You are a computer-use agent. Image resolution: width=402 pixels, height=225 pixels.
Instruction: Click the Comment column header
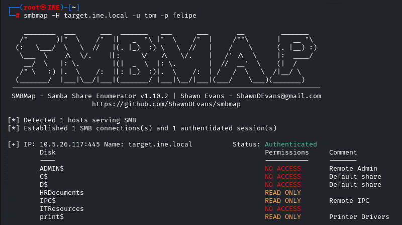point(343,152)
